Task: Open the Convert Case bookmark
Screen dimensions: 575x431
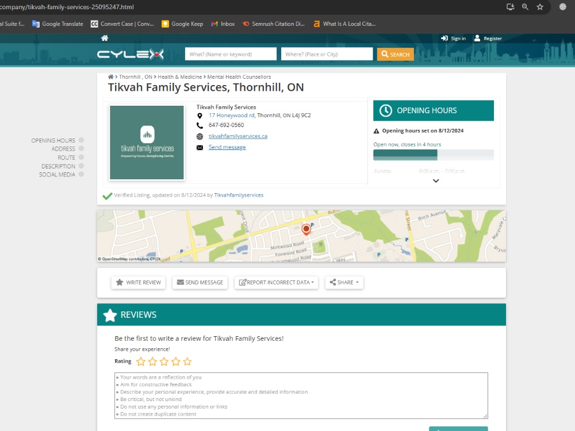Action: click(122, 24)
